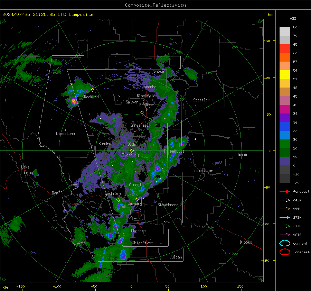311x291 pixels.
Task: Click the Drumheller city label
Action: (x=202, y=171)
